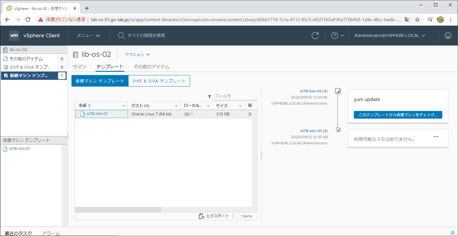Open 名前 column dropdown chevron
The width and height of the screenshot is (458, 236).
(x=124, y=105)
